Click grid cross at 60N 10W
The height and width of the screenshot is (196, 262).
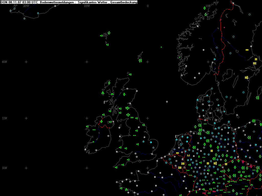[x=87, y=62]
